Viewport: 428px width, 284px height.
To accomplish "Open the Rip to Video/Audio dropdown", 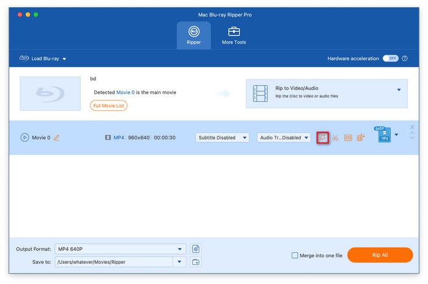I will coord(399,89).
